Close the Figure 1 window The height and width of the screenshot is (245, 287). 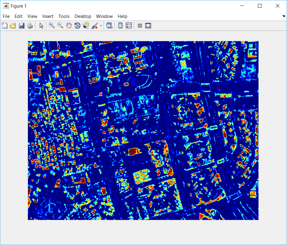click(278, 6)
